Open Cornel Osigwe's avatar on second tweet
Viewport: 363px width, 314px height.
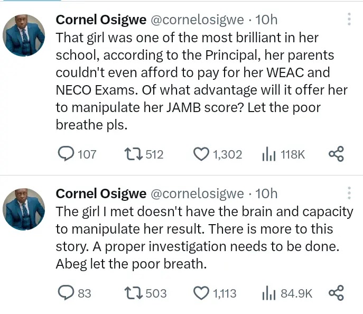24,209
